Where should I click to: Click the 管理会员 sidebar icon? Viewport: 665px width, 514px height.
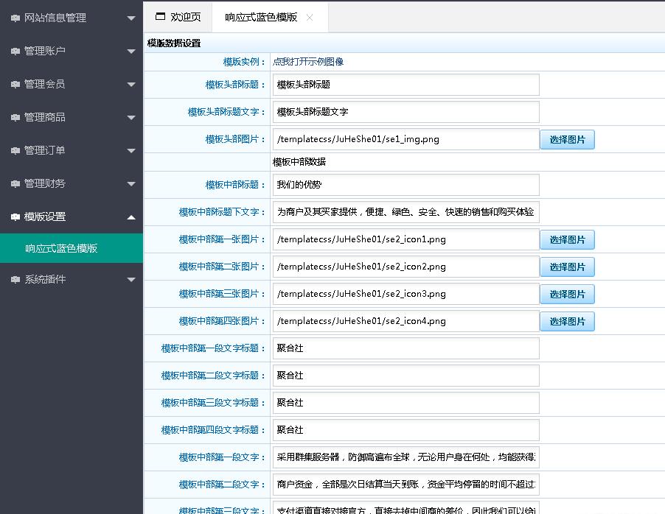click(x=15, y=84)
